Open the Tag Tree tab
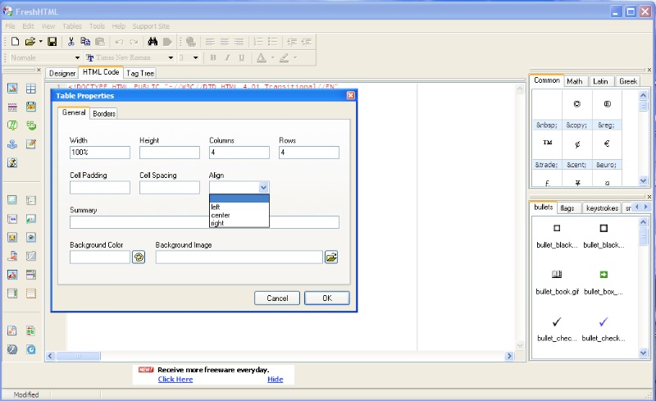The width and height of the screenshot is (656, 401). pos(139,73)
